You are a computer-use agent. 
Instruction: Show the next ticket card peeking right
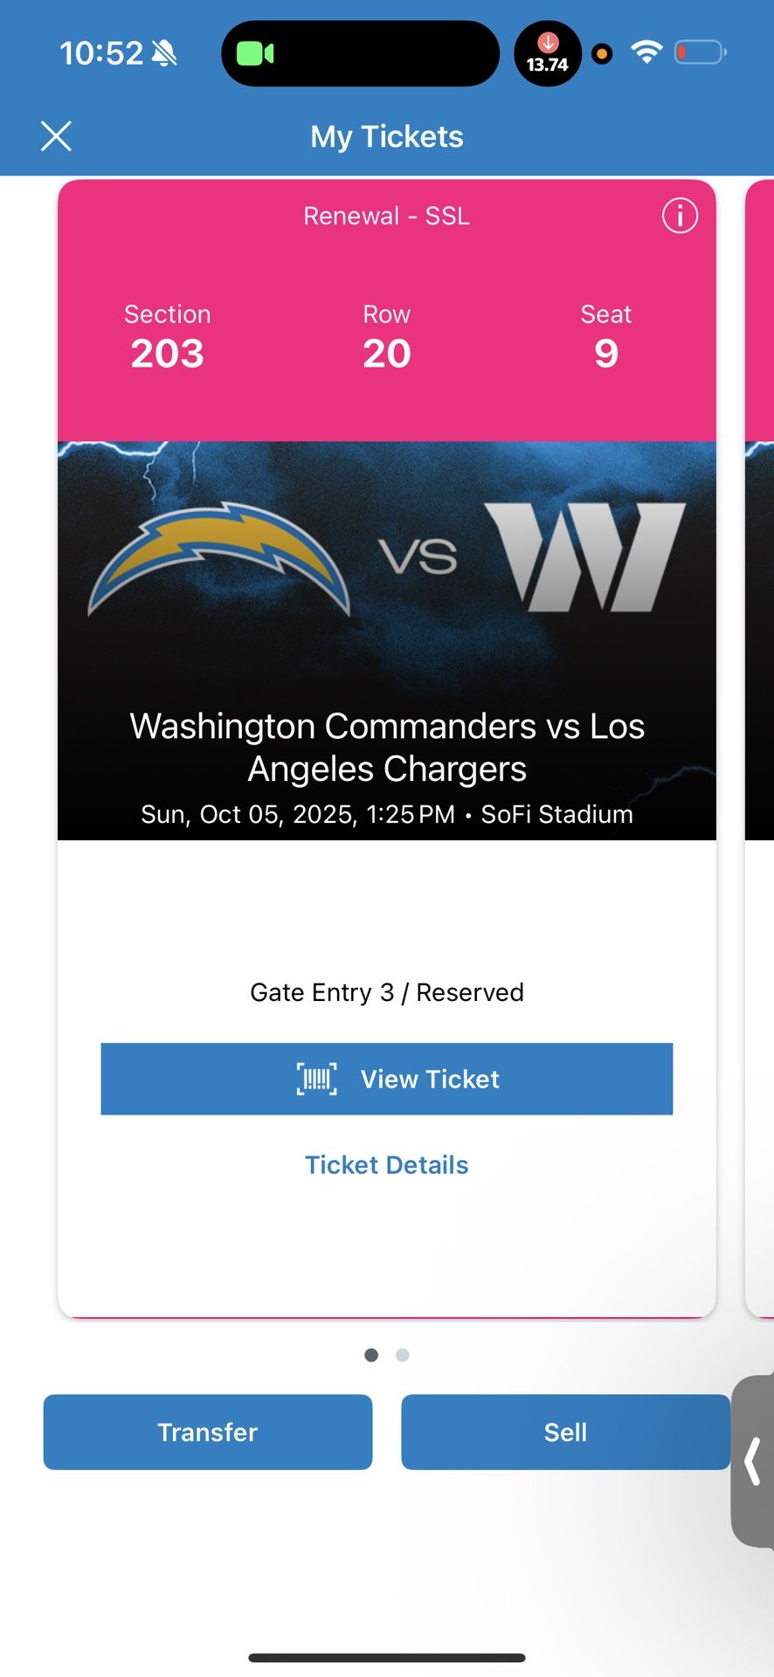point(759,742)
